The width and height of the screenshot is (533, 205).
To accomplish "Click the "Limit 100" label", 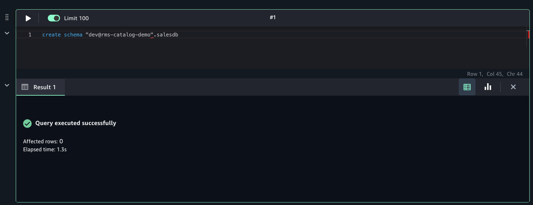I will click(76, 18).
